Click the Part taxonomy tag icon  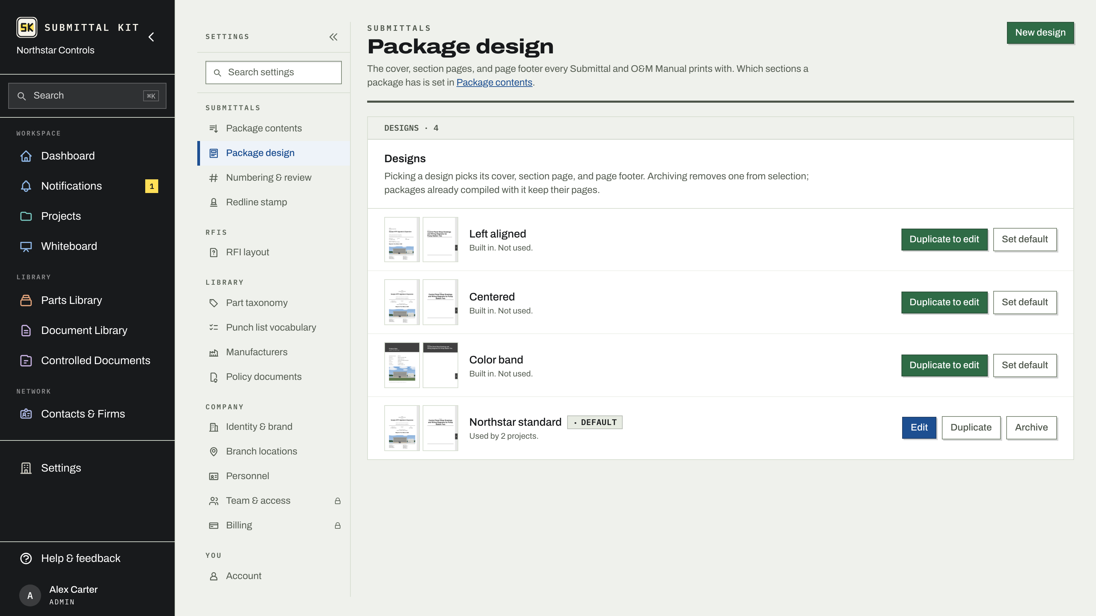click(x=214, y=303)
